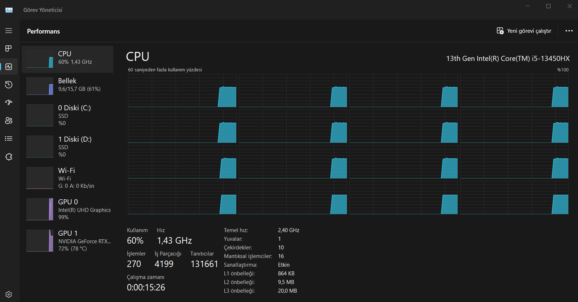The image size is (578, 302).
Task: Click the Hız 1,43 GHz value
Action: point(175,241)
